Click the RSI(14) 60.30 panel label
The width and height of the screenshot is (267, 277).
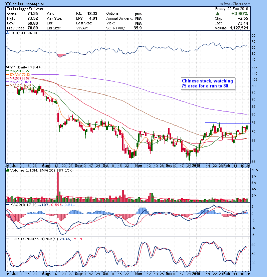tap(23, 33)
